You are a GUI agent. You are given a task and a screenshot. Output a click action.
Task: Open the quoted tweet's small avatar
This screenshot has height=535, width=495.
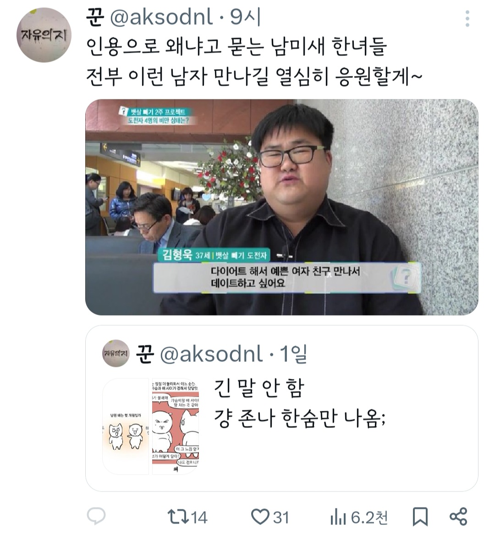(116, 353)
